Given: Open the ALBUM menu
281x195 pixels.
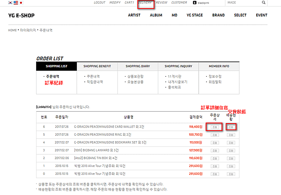Looking at the screenshot, I should (x=156, y=15).
